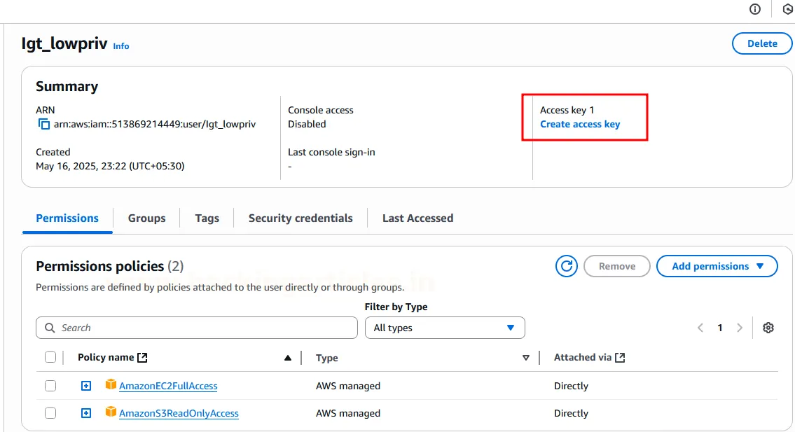The image size is (795, 432).
Task: Open the Add permissions dropdown button
Action: click(x=717, y=266)
